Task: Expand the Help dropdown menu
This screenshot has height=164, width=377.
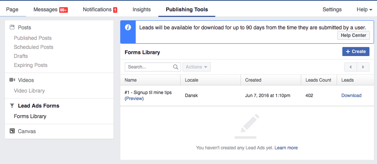Action: [365, 9]
